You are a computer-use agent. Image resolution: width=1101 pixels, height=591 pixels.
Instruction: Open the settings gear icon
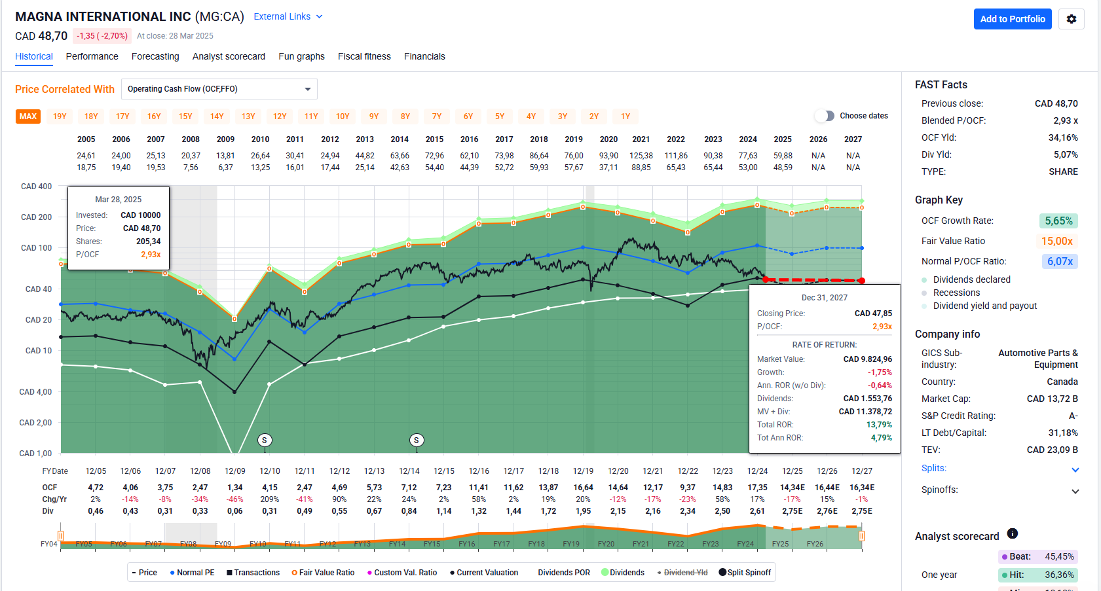pyautogui.click(x=1071, y=19)
